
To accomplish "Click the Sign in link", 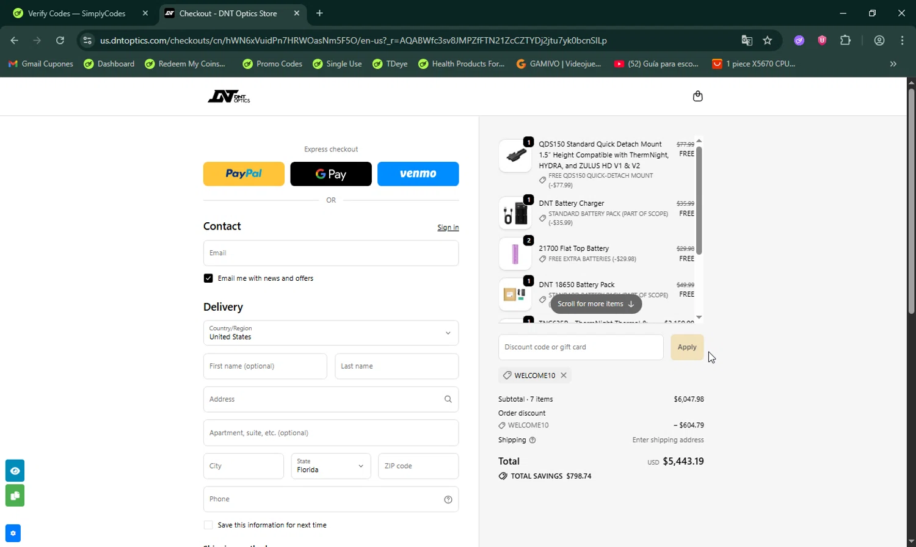I will pyautogui.click(x=448, y=228).
